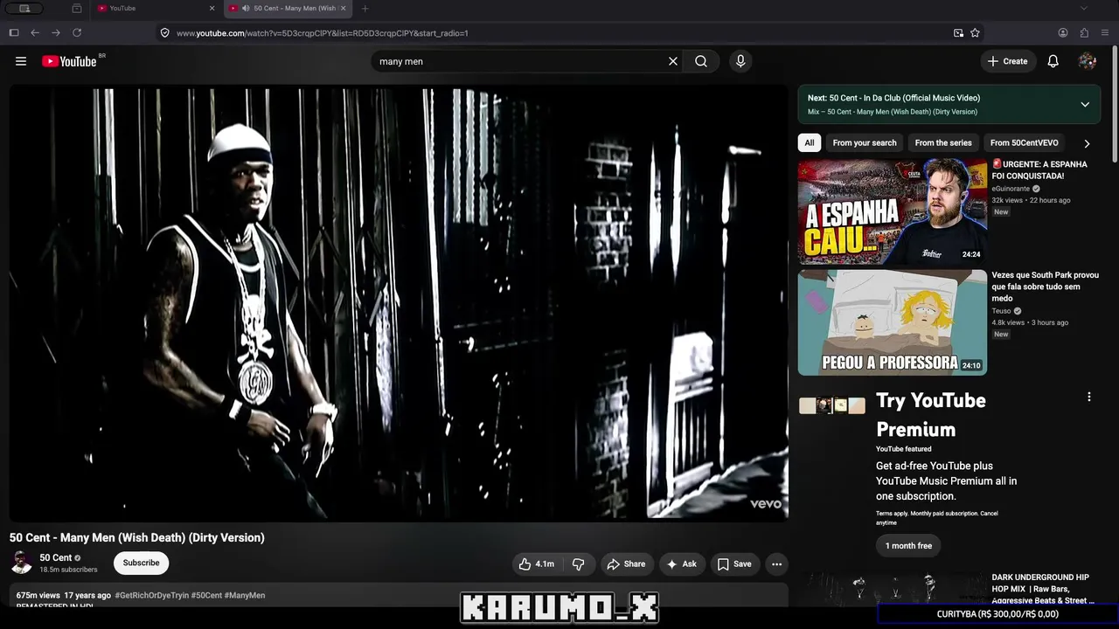
Task: Open the 50 Cent channel name link
Action: point(56,558)
